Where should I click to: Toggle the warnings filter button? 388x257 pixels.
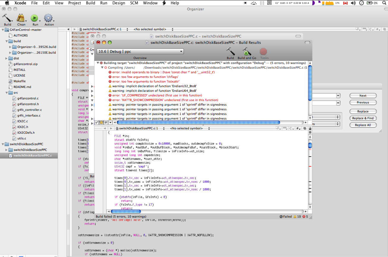click(101, 122)
